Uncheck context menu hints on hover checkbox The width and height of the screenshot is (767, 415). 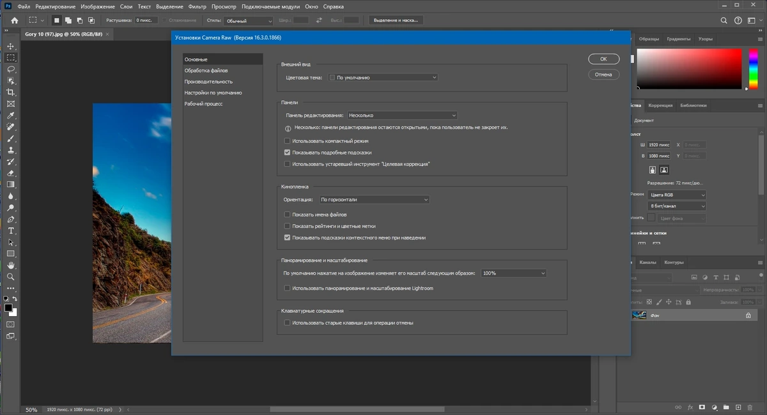coord(288,238)
